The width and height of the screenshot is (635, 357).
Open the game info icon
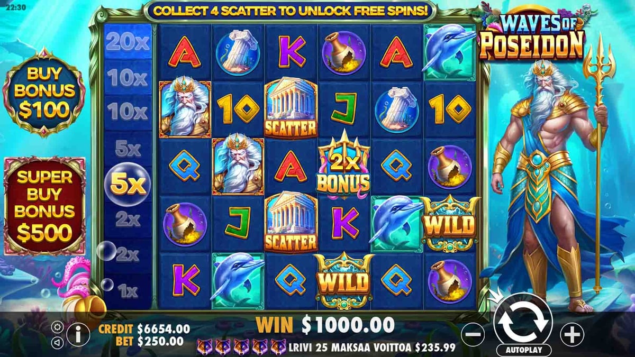click(x=78, y=334)
